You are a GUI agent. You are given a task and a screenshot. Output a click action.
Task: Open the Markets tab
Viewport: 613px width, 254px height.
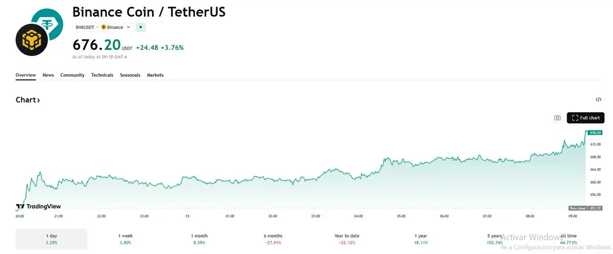tap(155, 75)
